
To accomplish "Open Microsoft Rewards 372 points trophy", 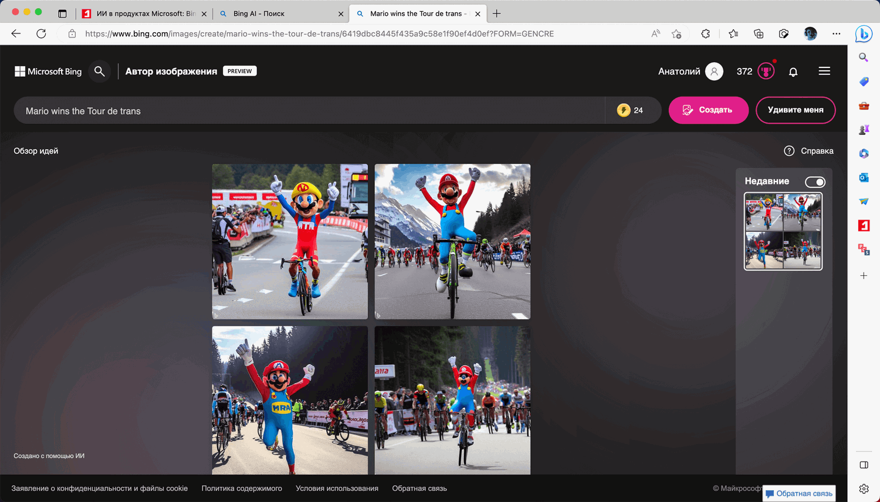I will (756, 71).
